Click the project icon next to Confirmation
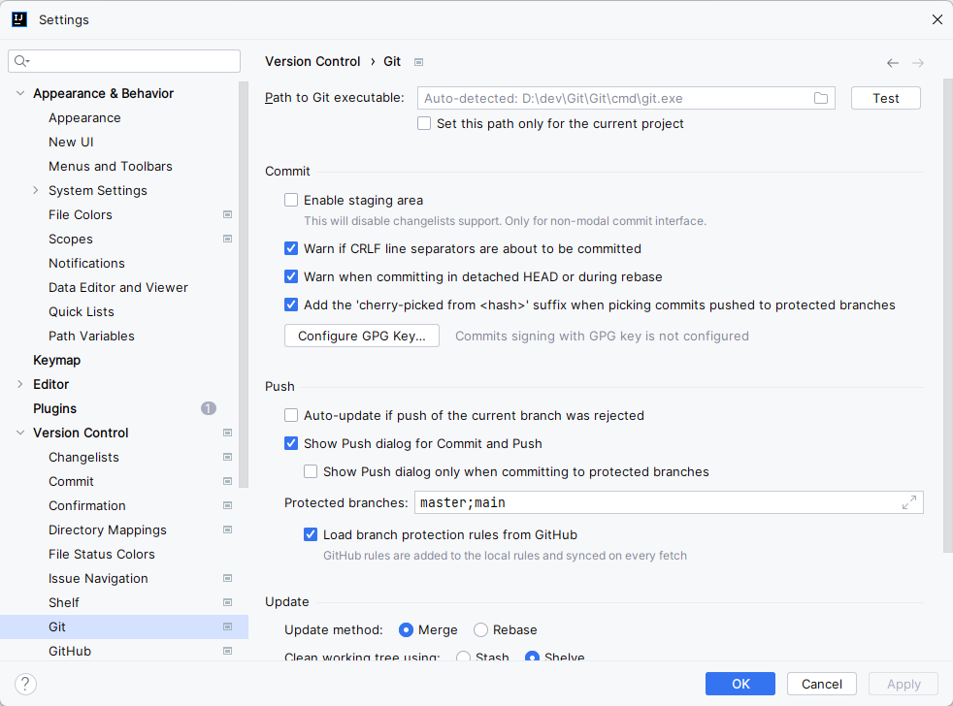This screenshot has height=706, width=953. [x=227, y=505]
